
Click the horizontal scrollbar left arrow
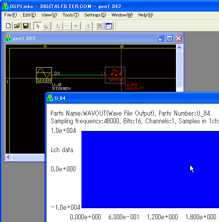[8, 157]
